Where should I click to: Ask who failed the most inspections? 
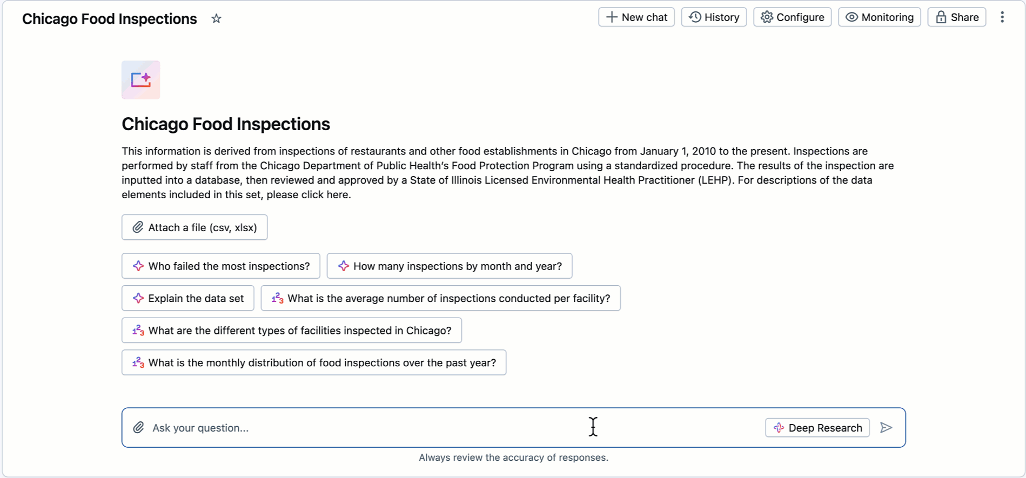pyautogui.click(x=221, y=266)
